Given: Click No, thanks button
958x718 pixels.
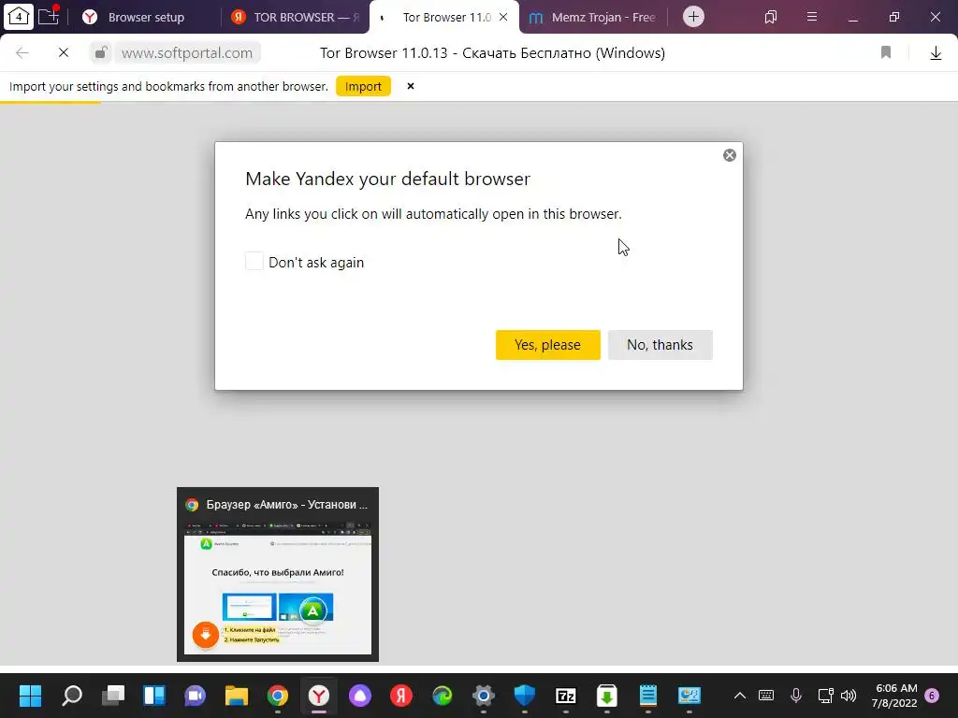Looking at the screenshot, I should pyautogui.click(x=660, y=345).
